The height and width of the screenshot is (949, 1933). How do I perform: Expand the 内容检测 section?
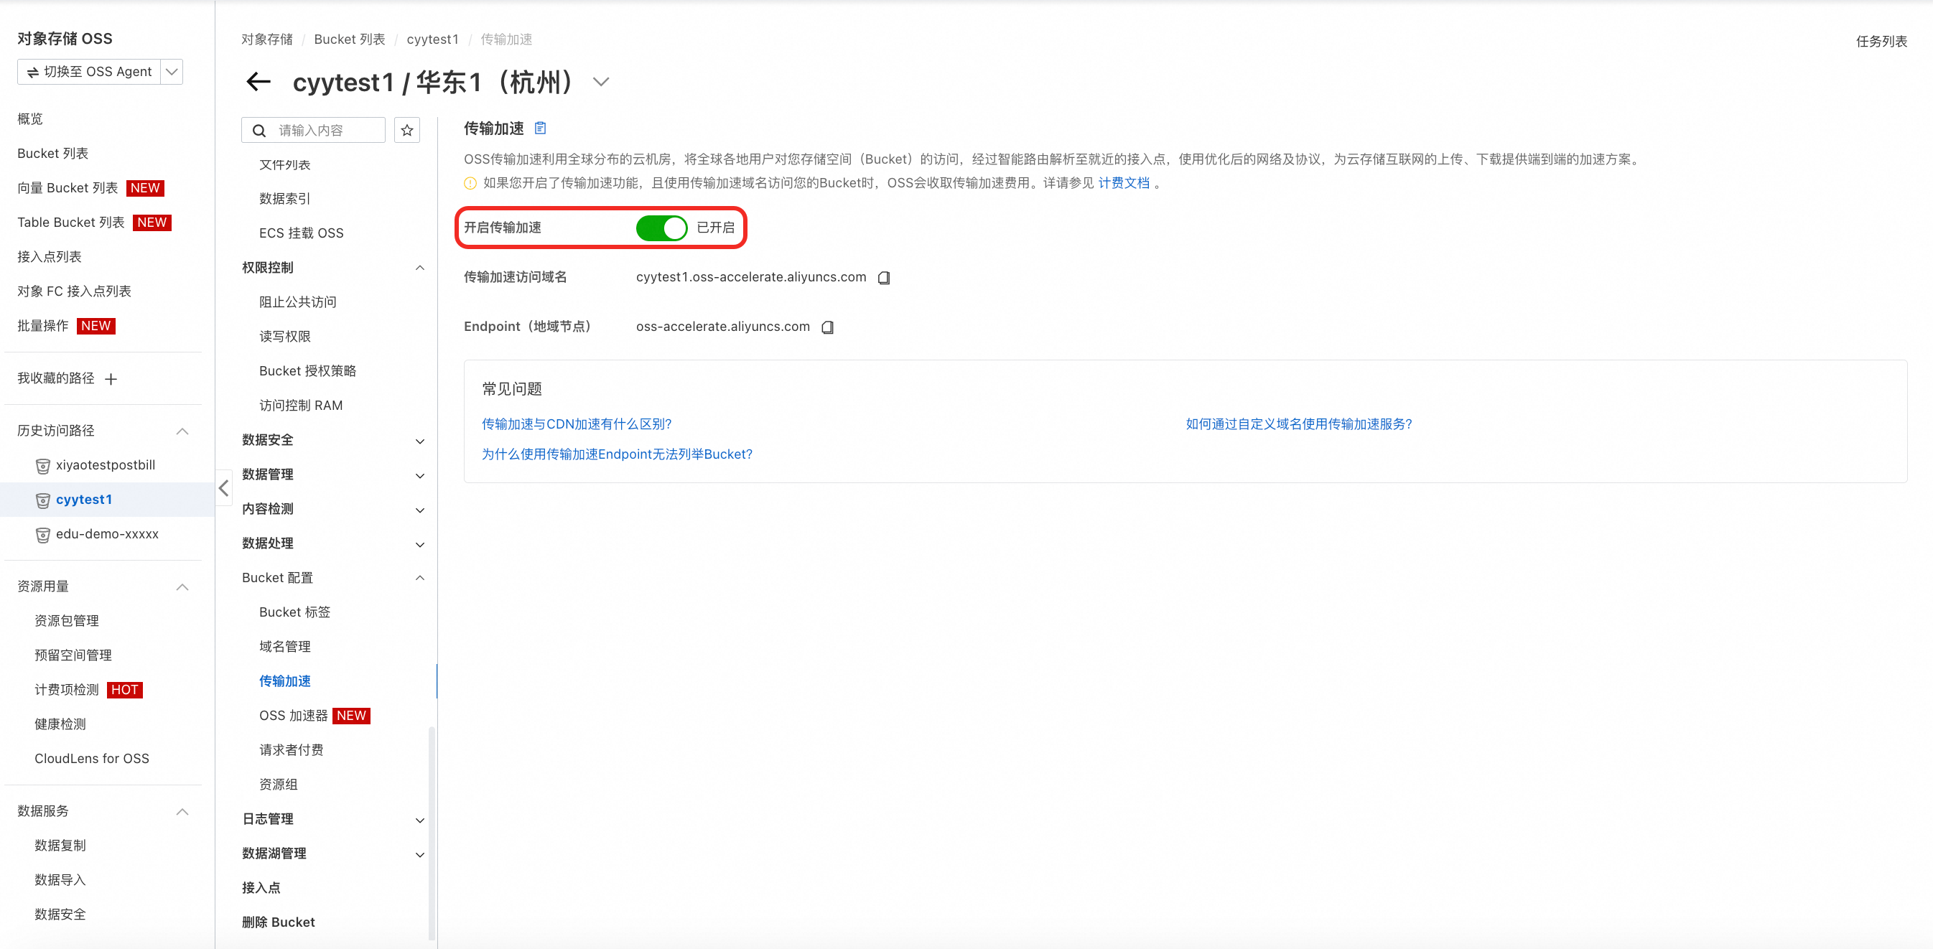click(x=420, y=510)
